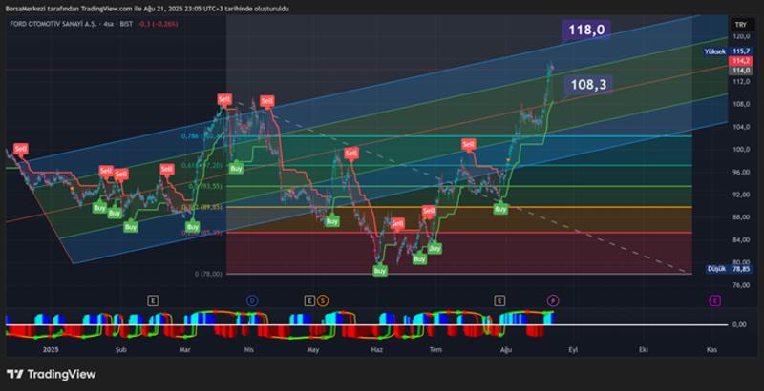The image size is (764, 391).
Task: Click the Nis month label
Action: pos(249,349)
